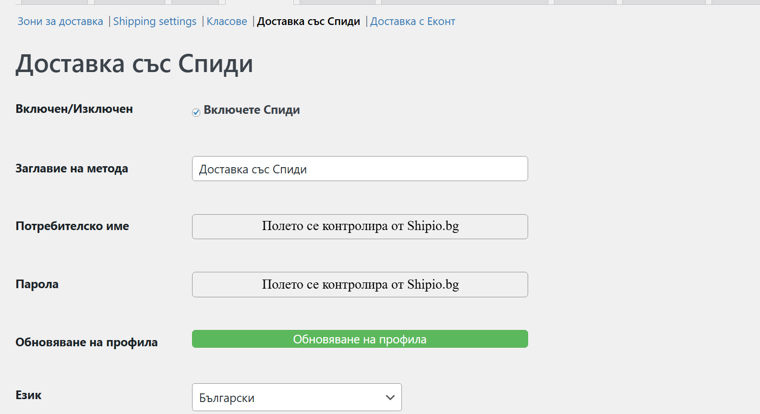This screenshot has height=414, width=760.
Task: Click the Парола label text
Action: (x=37, y=284)
